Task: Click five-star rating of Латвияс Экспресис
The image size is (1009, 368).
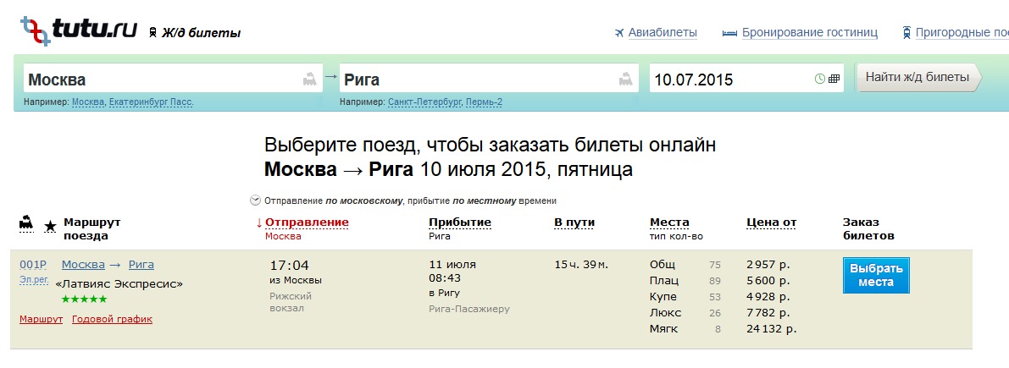Action: 83,299
